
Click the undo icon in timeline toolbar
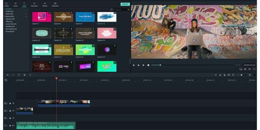tap(8, 75)
